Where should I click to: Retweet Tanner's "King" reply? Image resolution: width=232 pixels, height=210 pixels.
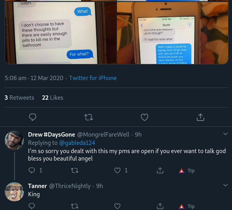(74, 206)
